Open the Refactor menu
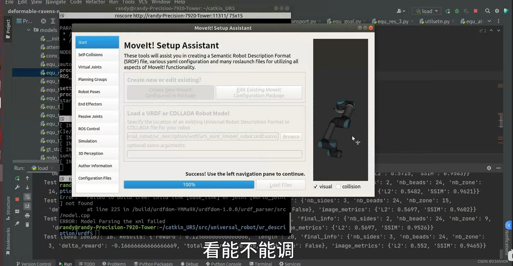 tap(95, 2)
